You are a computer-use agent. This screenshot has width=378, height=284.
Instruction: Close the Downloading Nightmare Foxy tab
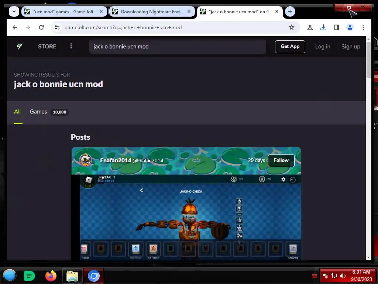189,11
